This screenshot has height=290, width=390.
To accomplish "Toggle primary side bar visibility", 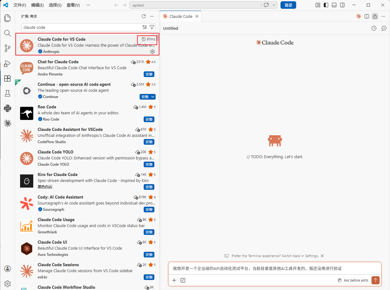I will click(x=326, y=5).
